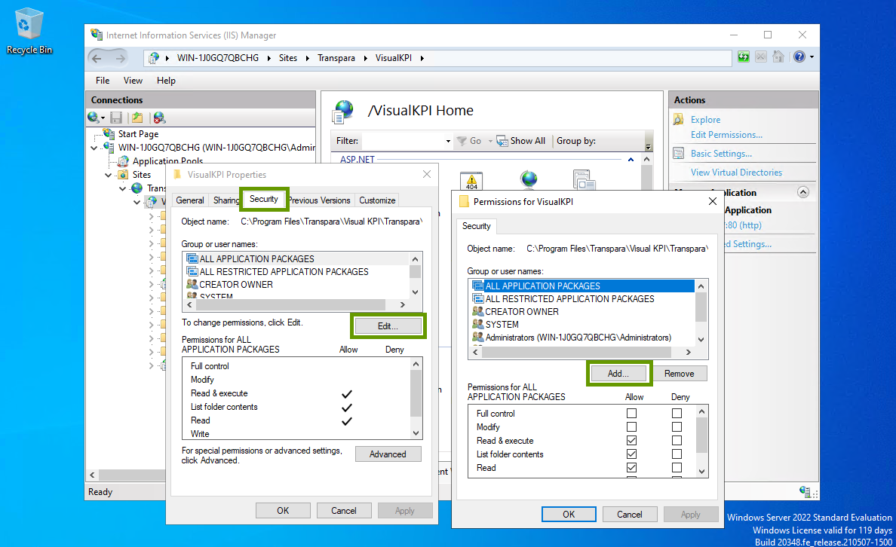Select the Application Pools tree node
896x547 pixels.
pos(167,161)
